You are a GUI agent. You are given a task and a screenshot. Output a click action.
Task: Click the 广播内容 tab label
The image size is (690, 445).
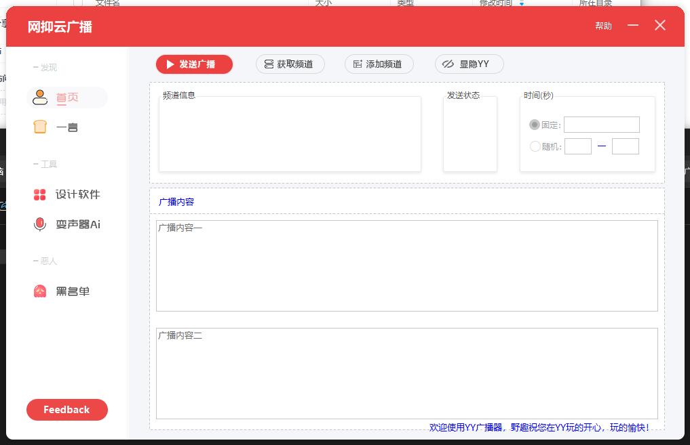click(176, 202)
